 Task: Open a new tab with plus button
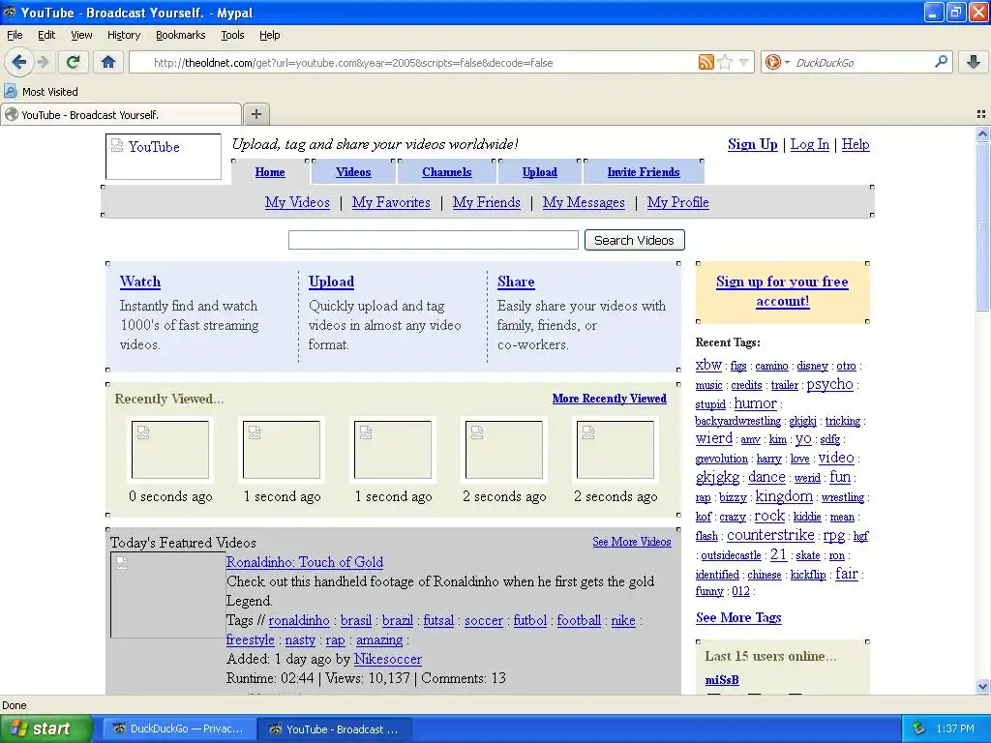click(x=255, y=114)
